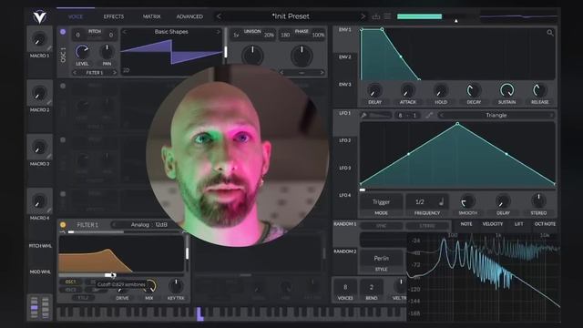The width and height of the screenshot is (583, 328).
Task: Click the envelope magnifier zoom icon
Action: (x=550, y=33)
